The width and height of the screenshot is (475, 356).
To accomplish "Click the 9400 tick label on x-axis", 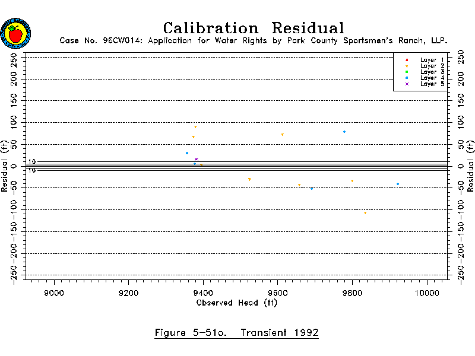I will tap(203, 293).
